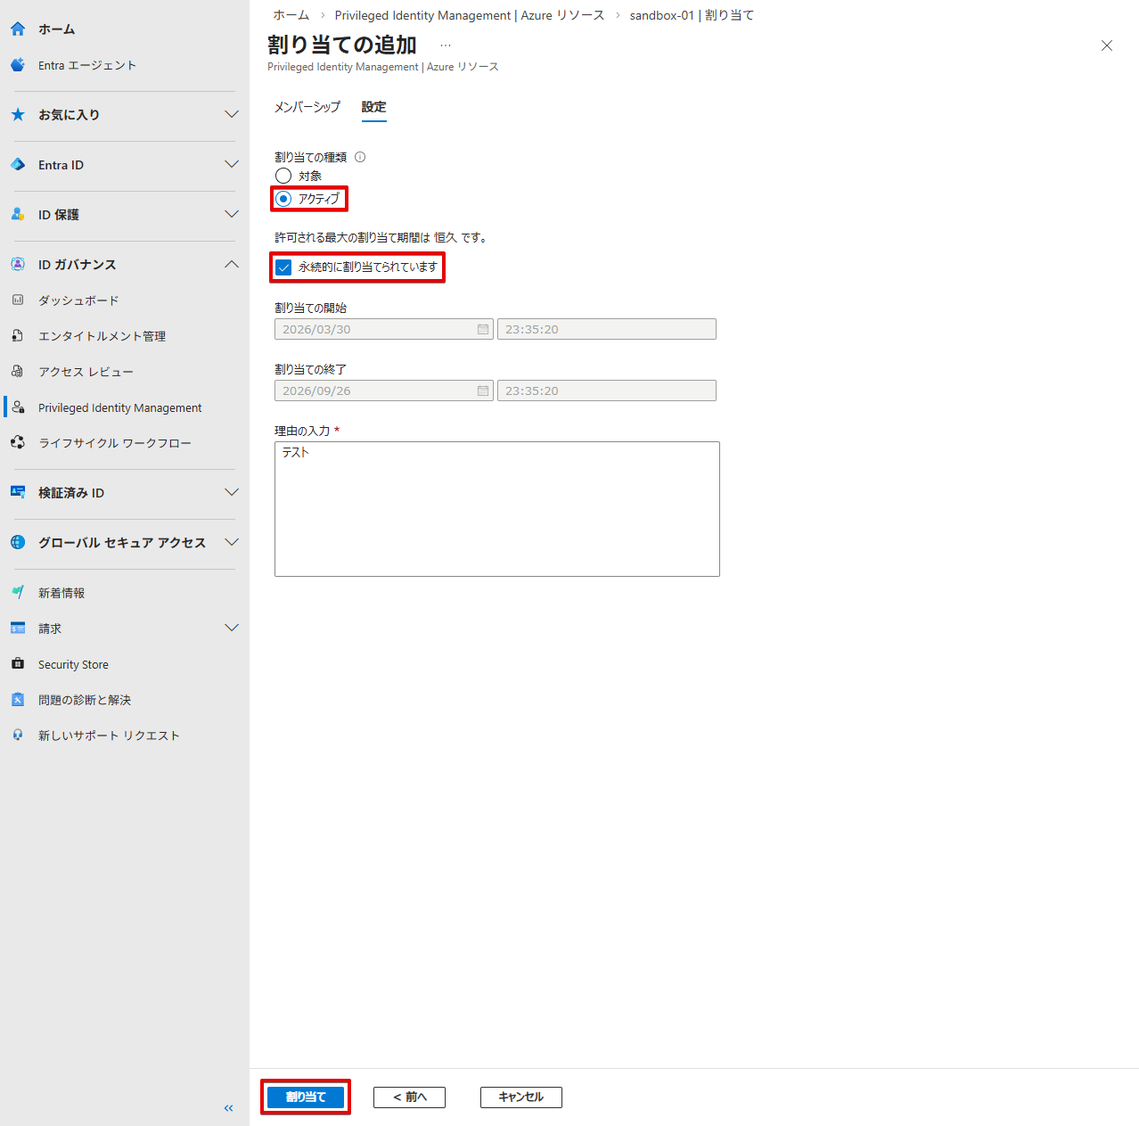Click the Security Store bag icon

tap(18, 664)
